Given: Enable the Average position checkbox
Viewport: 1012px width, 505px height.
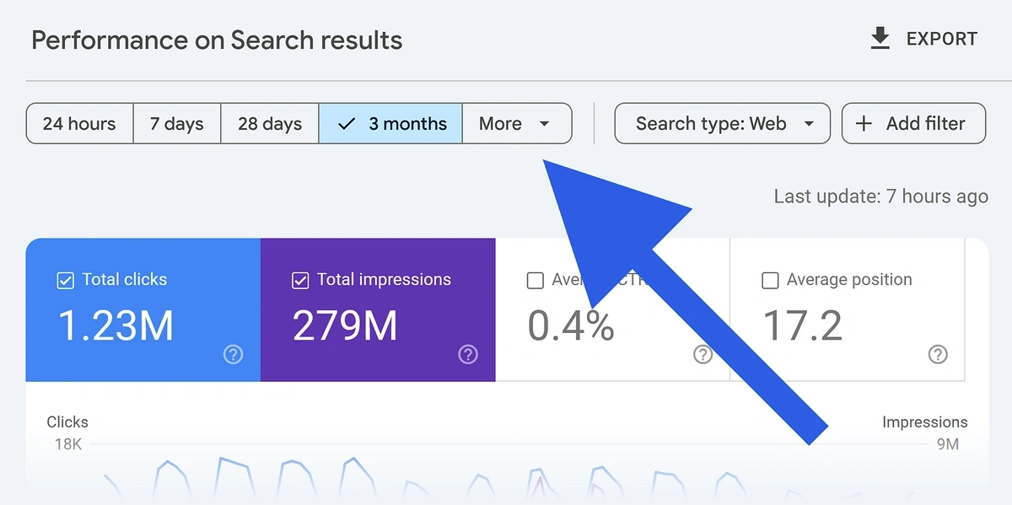Looking at the screenshot, I should 769,281.
